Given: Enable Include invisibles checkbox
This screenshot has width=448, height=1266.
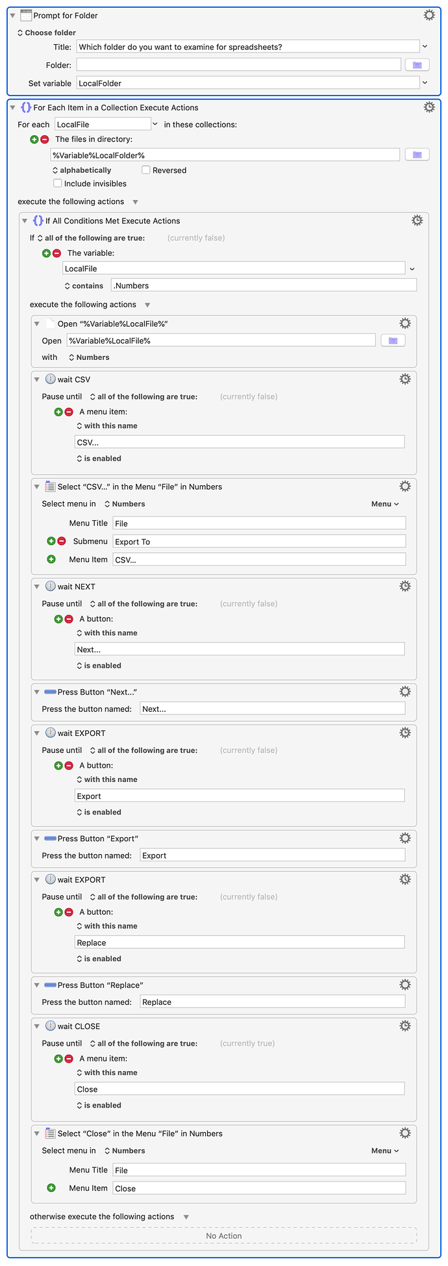Looking at the screenshot, I should click(58, 183).
